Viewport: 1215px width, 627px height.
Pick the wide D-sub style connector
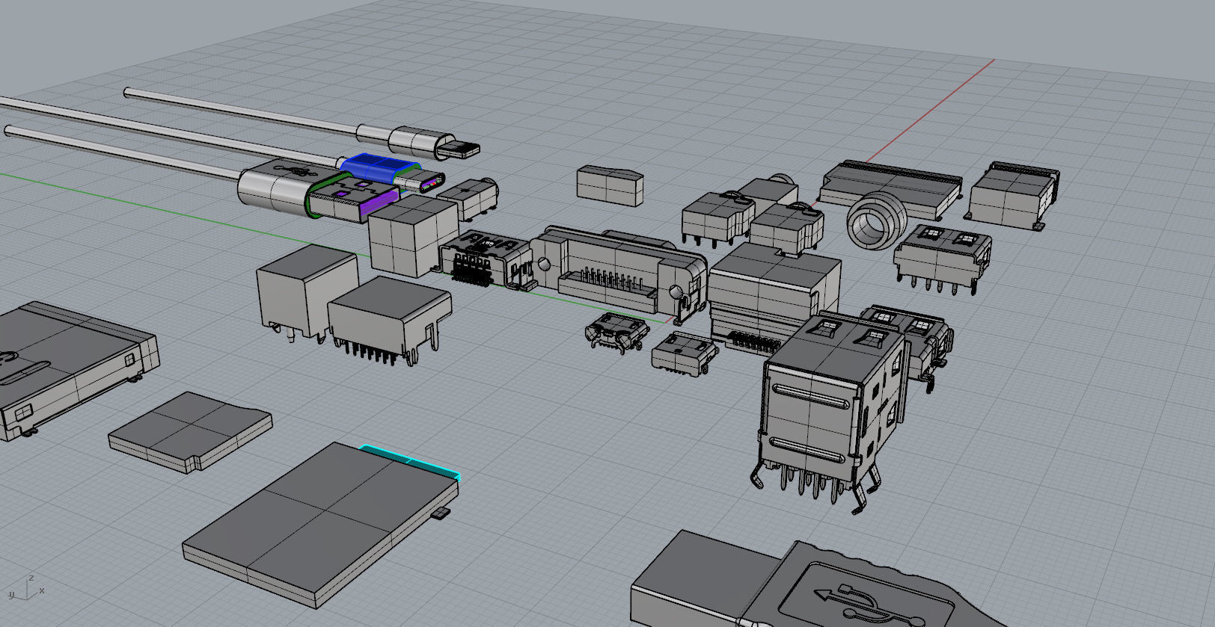(618, 269)
